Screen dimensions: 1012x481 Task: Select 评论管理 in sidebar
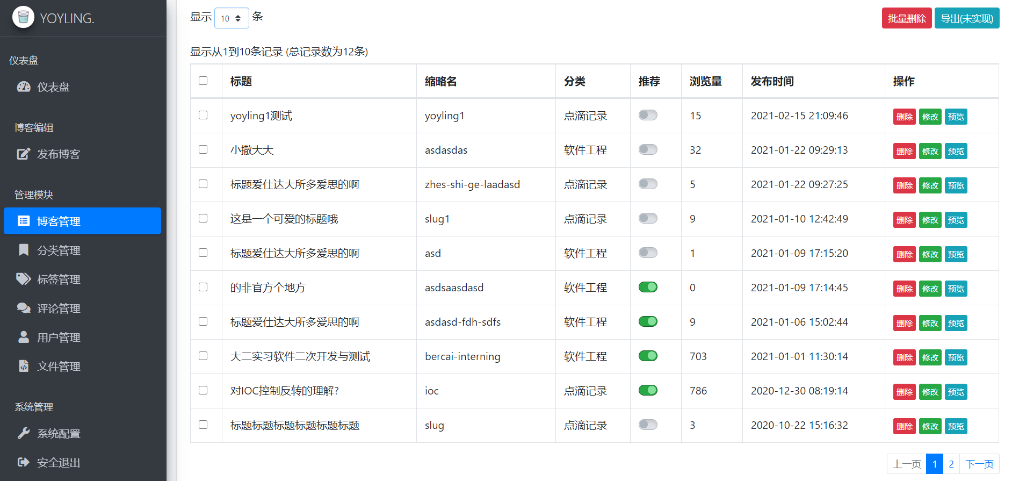(82, 308)
